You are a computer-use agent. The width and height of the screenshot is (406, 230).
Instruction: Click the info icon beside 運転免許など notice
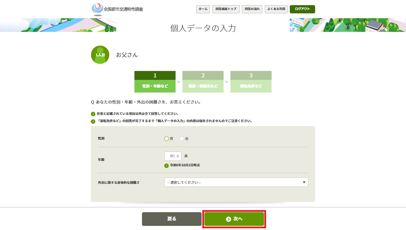(93, 121)
